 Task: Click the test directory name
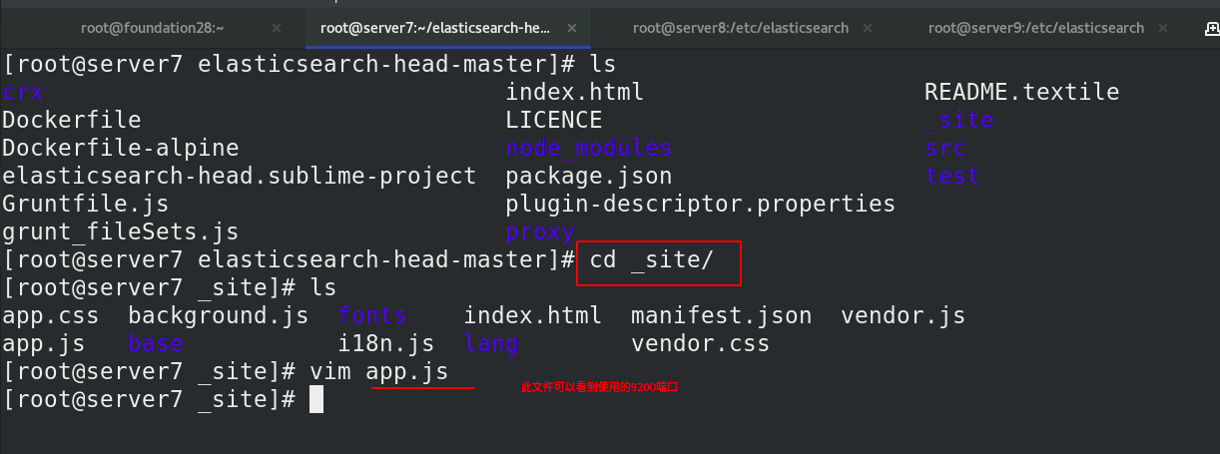click(x=952, y=177)
